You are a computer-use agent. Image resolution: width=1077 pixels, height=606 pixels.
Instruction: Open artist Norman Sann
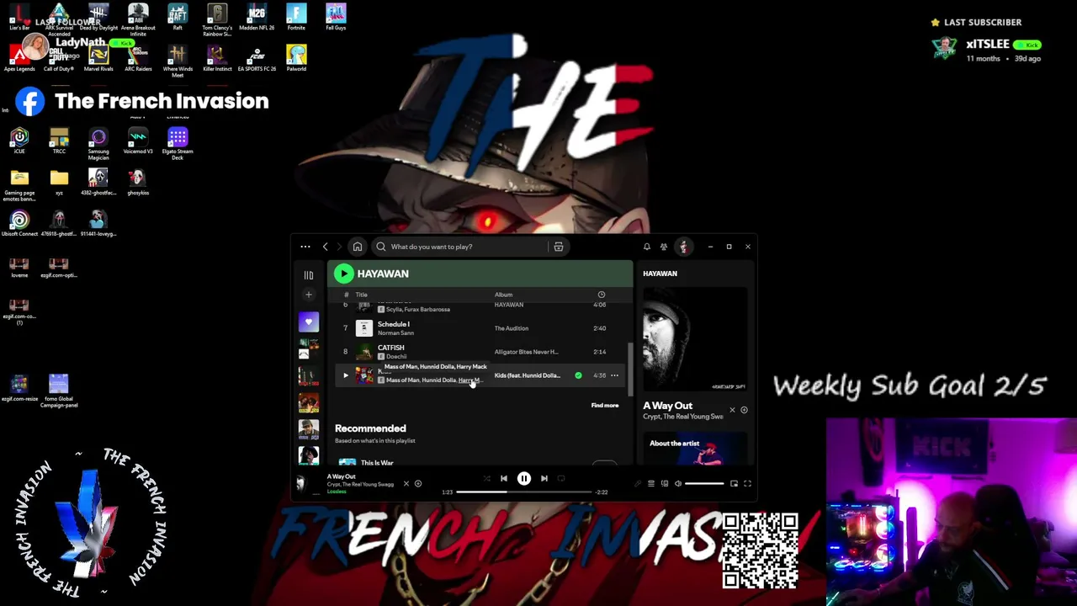pyautogui.click(x=395, y=333)
